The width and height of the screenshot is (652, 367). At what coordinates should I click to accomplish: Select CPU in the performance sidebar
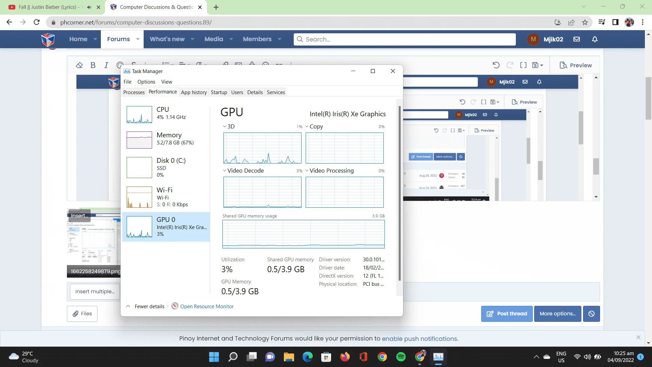click(x=166, y=114)
